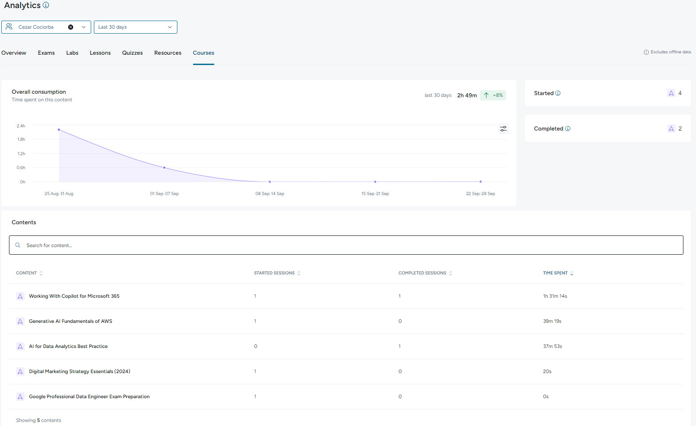Viewport: 696px width, 426px height.
Task: Open Generative AI Fundamentals of AWS
Action: 70,321
